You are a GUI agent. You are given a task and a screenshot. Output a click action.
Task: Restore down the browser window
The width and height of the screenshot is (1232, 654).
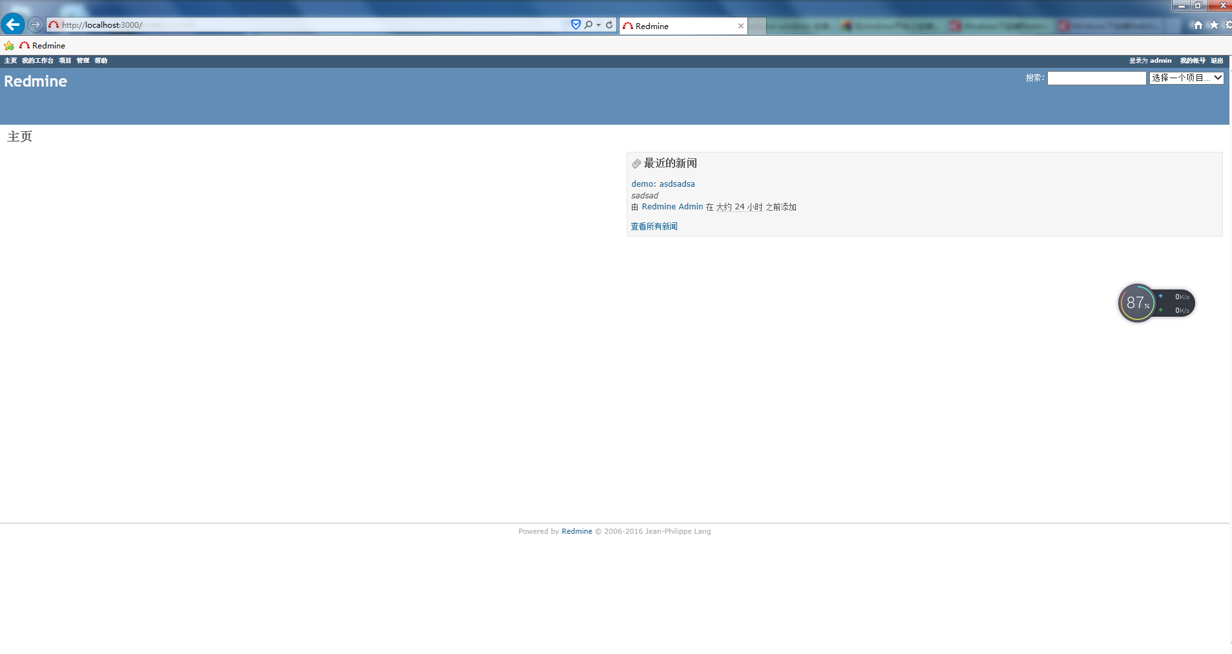click(1198, 6)
